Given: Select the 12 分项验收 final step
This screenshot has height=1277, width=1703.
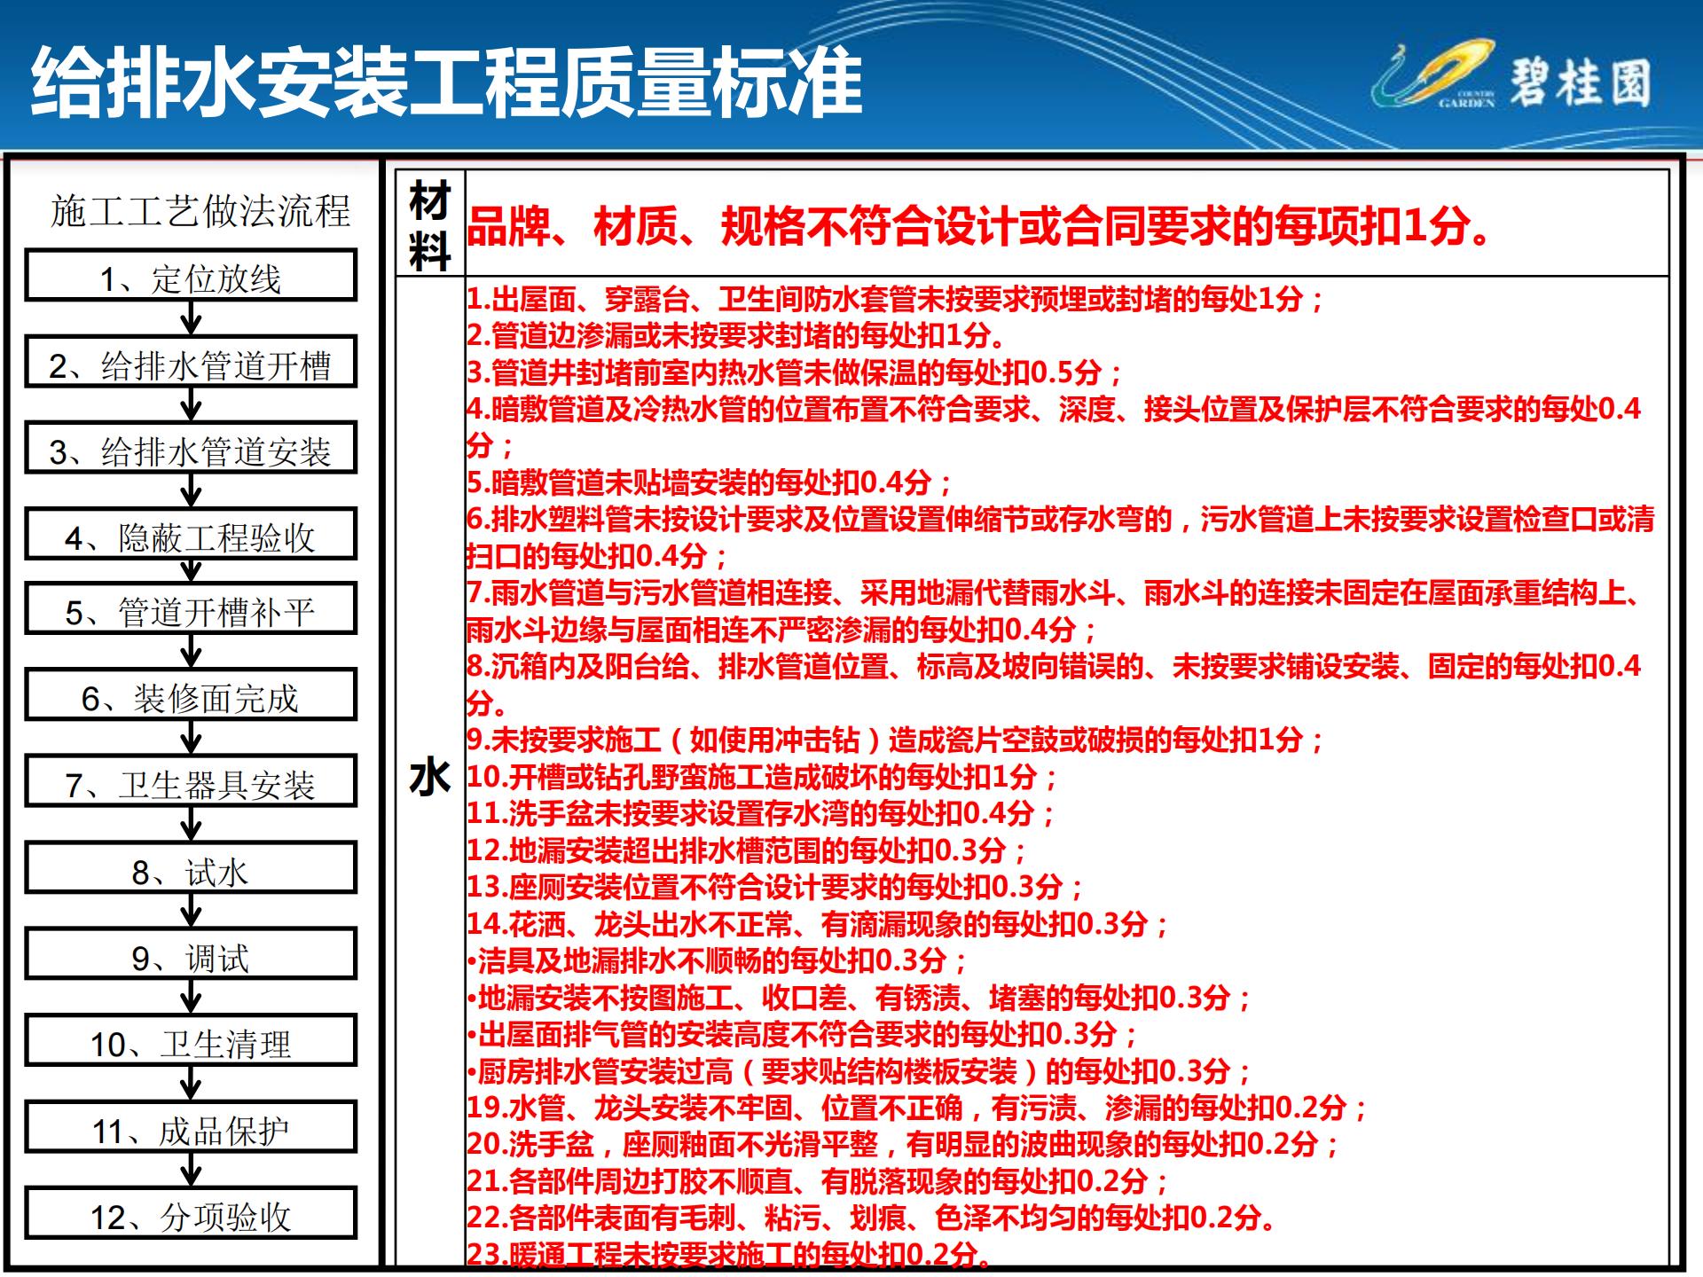Looking at the screenshot, I should (x=189, y=1215).
